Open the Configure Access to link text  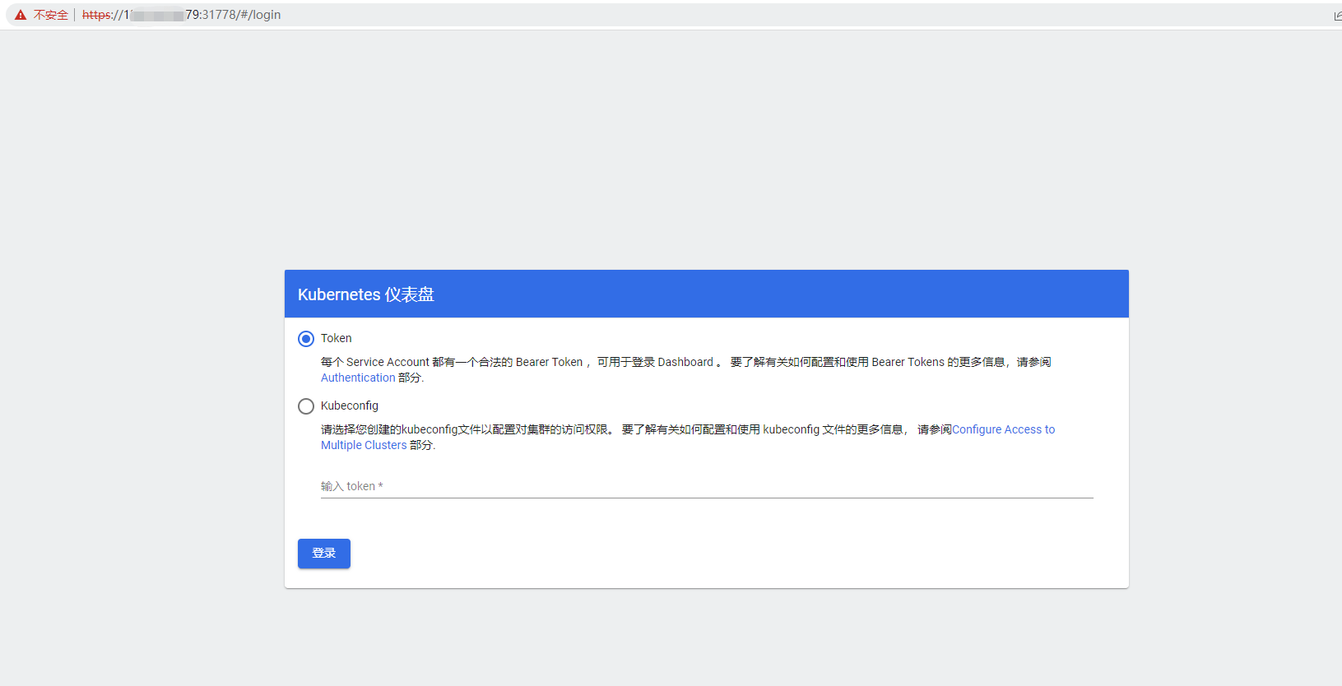1003,429
